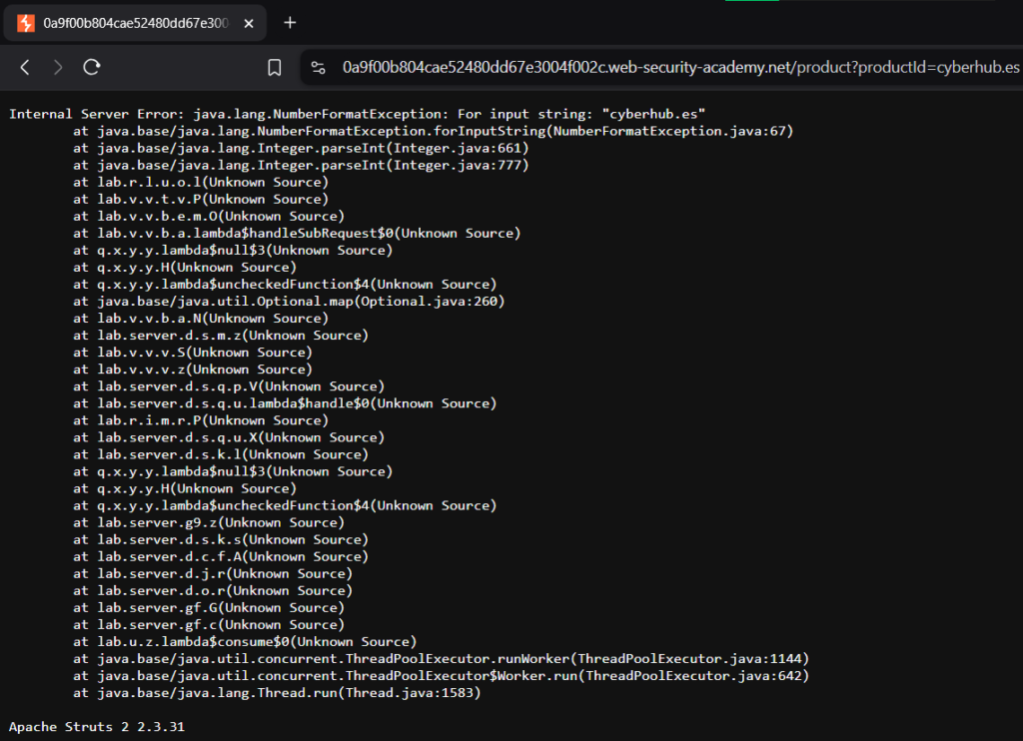This screenshot has width=1023, height=741.
Task: Click the Integer.parseInt(Integer.java:661) line
Action: 301,148
